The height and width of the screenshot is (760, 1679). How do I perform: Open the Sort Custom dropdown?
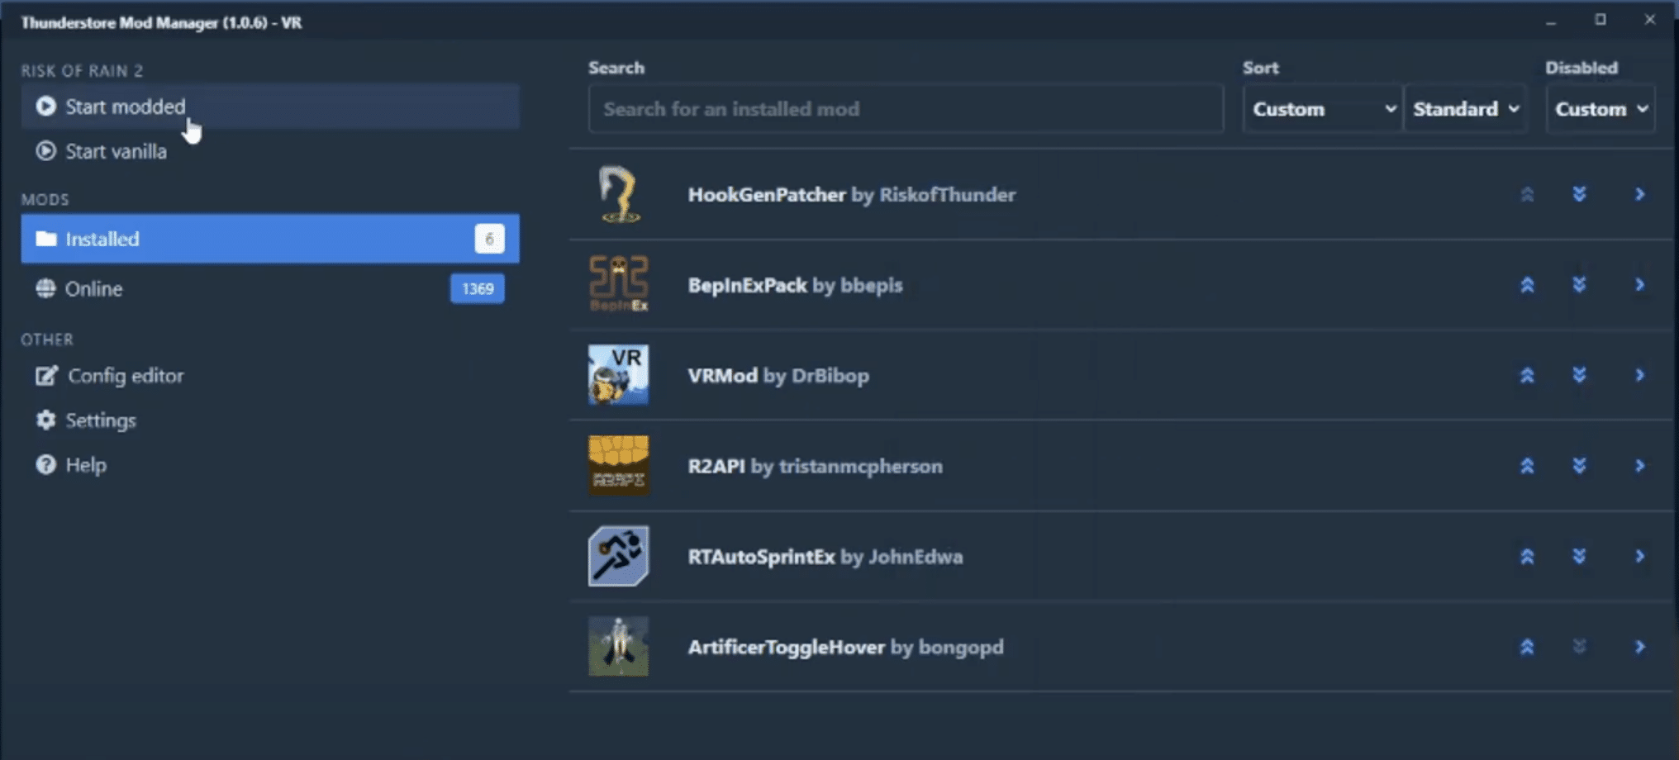tap(1322, 109)
